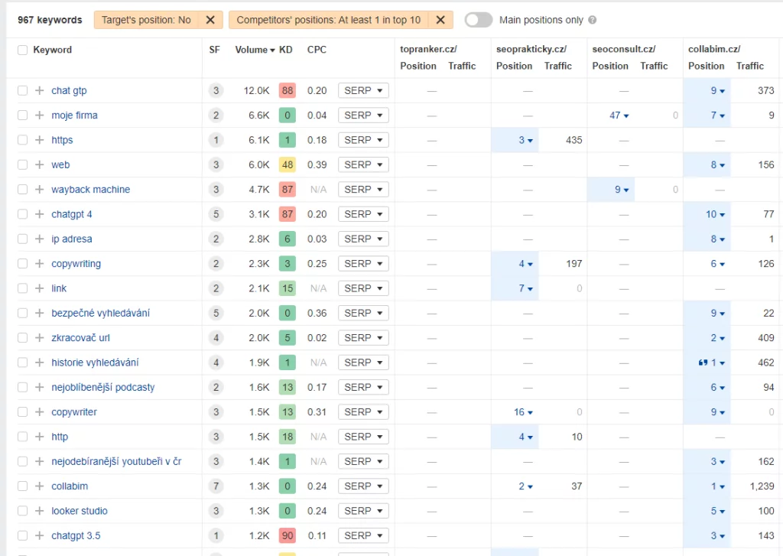The image size is (783, 556).
Task: Sort by topranker.cz Position column
Action: point(418,66)
